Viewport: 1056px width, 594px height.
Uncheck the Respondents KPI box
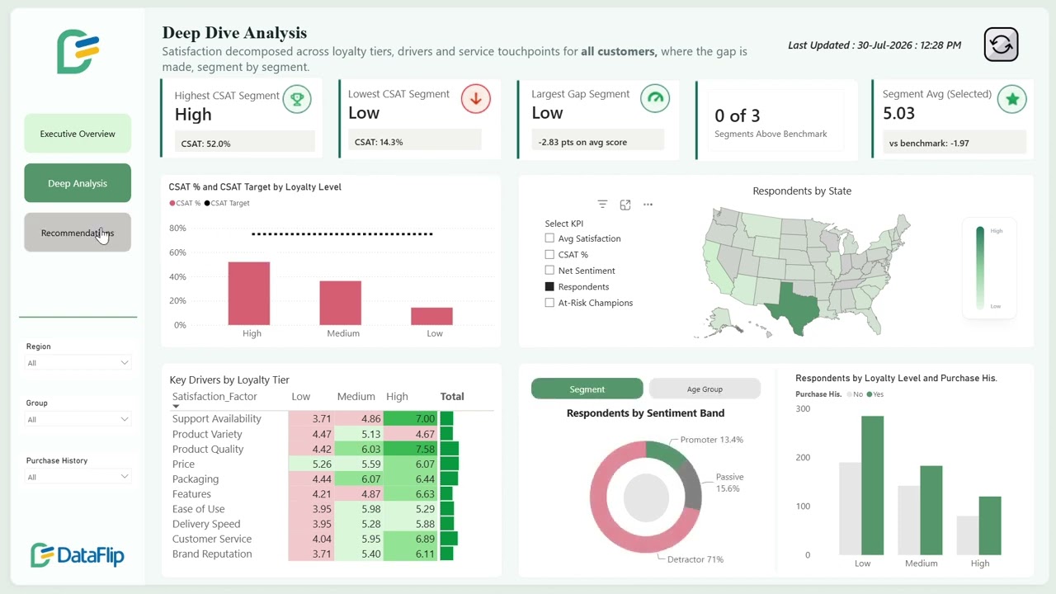(549, 286)
